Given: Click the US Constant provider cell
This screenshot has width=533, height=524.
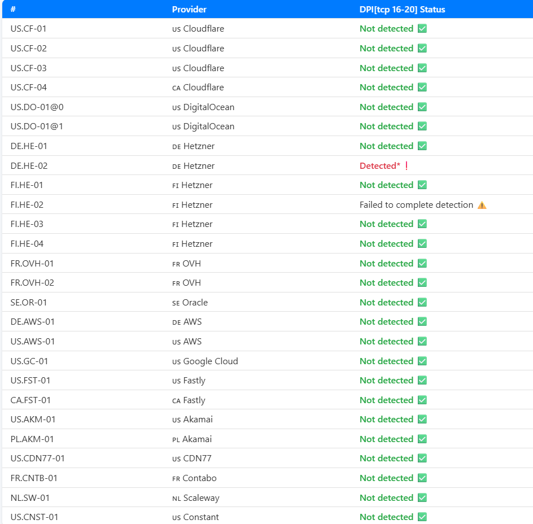Looking at the screenshot, I should tap(195, 517).
